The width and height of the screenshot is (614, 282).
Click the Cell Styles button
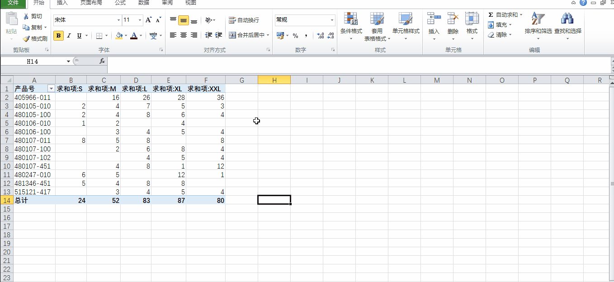pyautogui.click(x=405, y=25)
